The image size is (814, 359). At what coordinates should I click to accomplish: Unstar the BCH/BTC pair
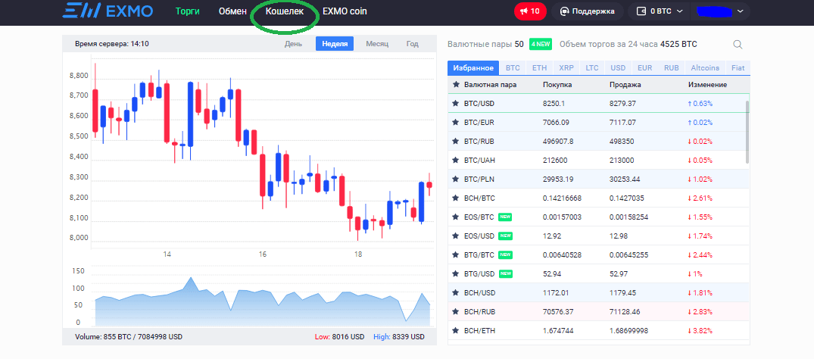pos(455,198)
